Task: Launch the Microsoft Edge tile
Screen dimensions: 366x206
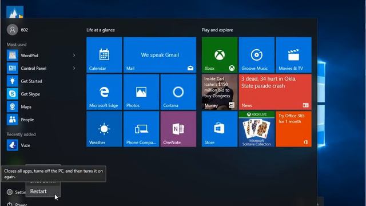Action: pyautogui.click(x=104, y=92)
